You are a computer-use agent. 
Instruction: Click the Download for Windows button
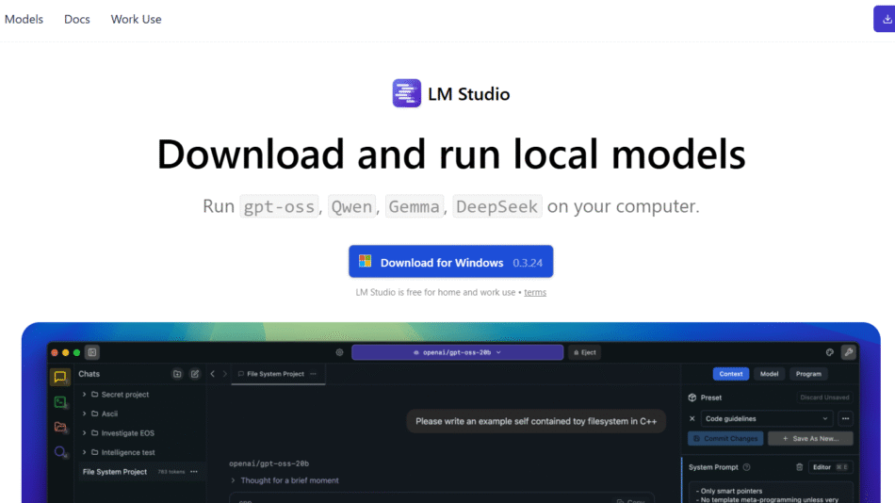450,262
